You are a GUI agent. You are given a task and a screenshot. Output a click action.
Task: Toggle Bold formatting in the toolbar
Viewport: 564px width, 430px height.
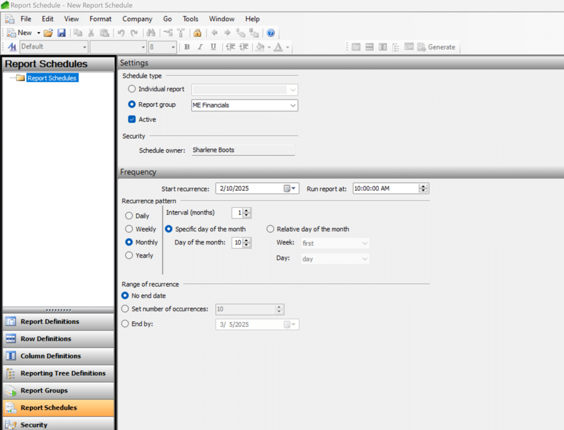click(186, 47)
